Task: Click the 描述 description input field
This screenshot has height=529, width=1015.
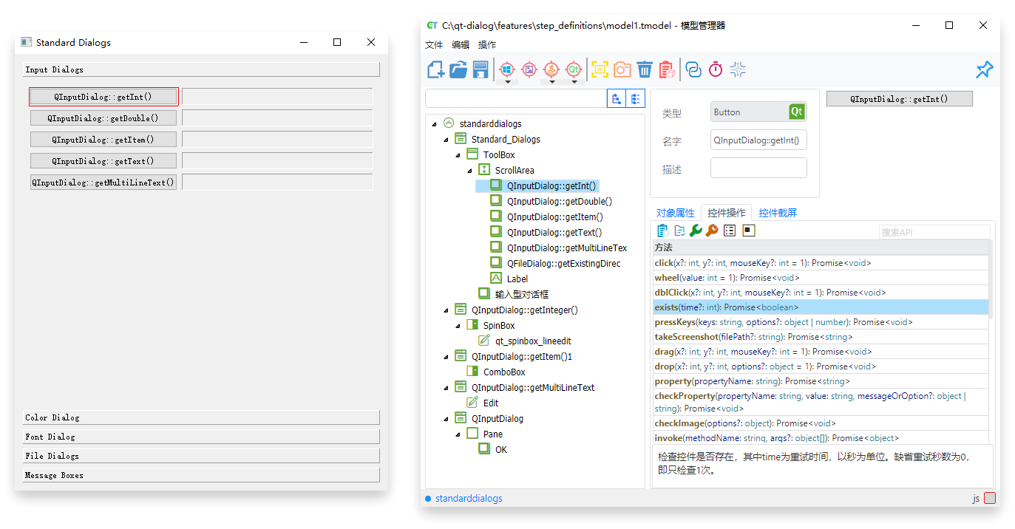Action: [x=758, y=168]
